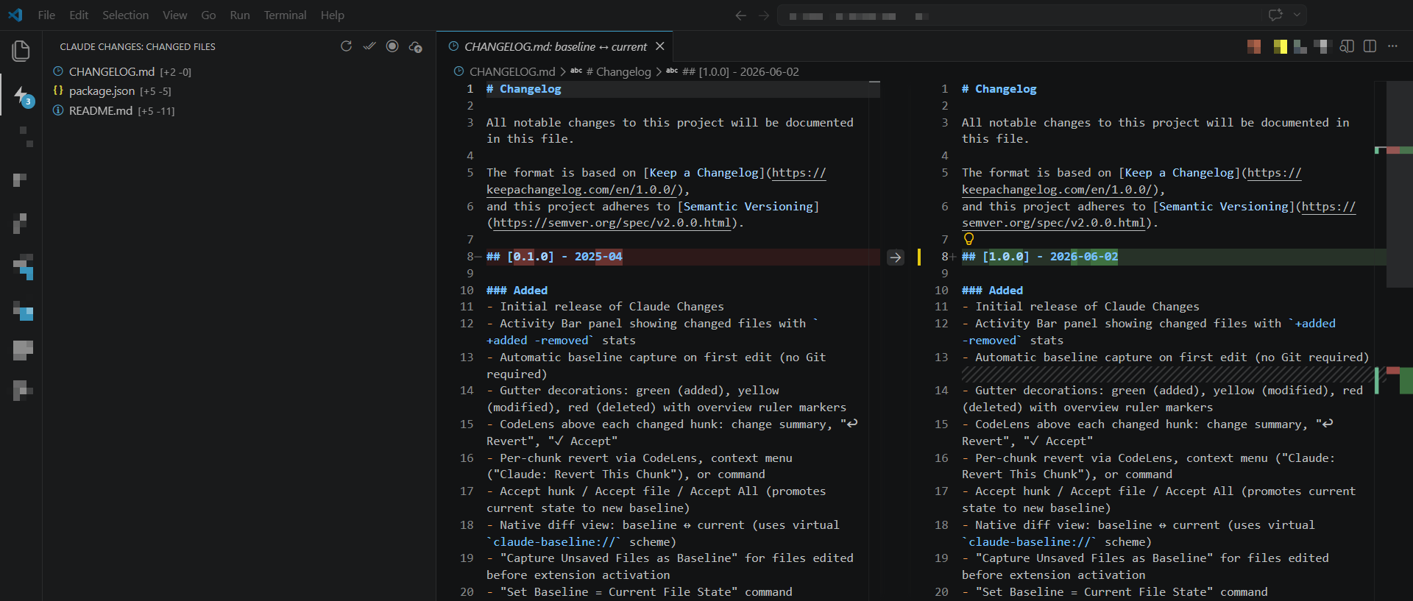Click '### Added' heading in right pane

click(992, 291)
